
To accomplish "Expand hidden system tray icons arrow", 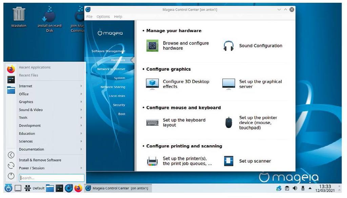I will click(310, 188).
